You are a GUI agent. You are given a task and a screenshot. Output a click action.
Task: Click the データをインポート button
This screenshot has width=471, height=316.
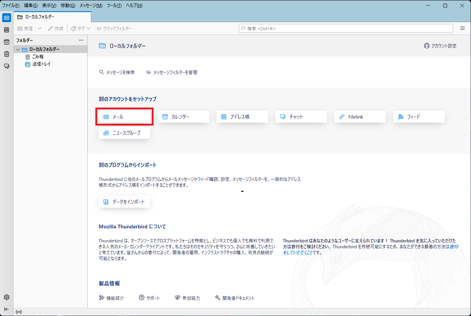pyautogui.click(x=124, y=202)
